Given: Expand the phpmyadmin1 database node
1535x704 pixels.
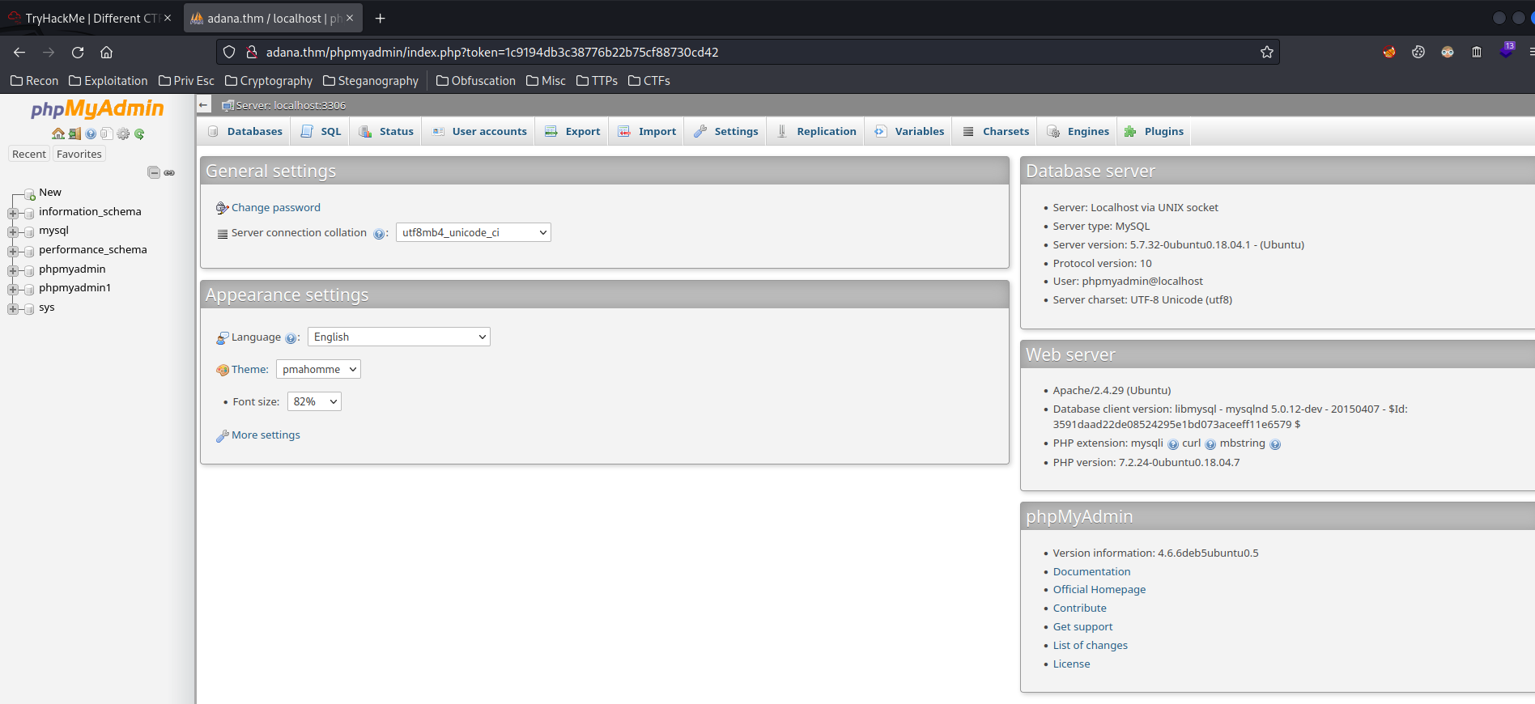Looking at the screenshot, I should 13,289.
